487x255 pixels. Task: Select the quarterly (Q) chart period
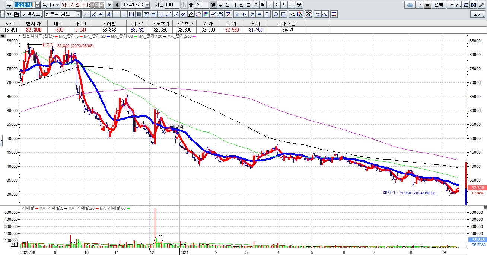tap(235, 5)
